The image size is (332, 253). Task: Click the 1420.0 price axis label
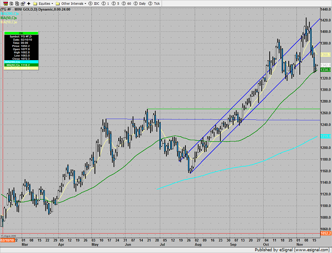(326, 20)
